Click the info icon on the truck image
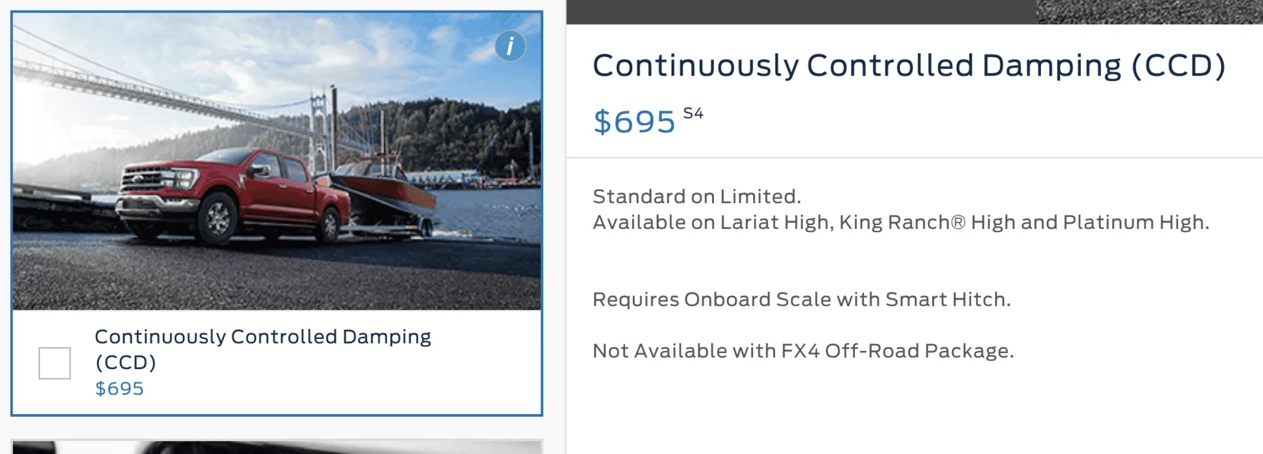Screen dimensions: 1263x454 [510, 46]
